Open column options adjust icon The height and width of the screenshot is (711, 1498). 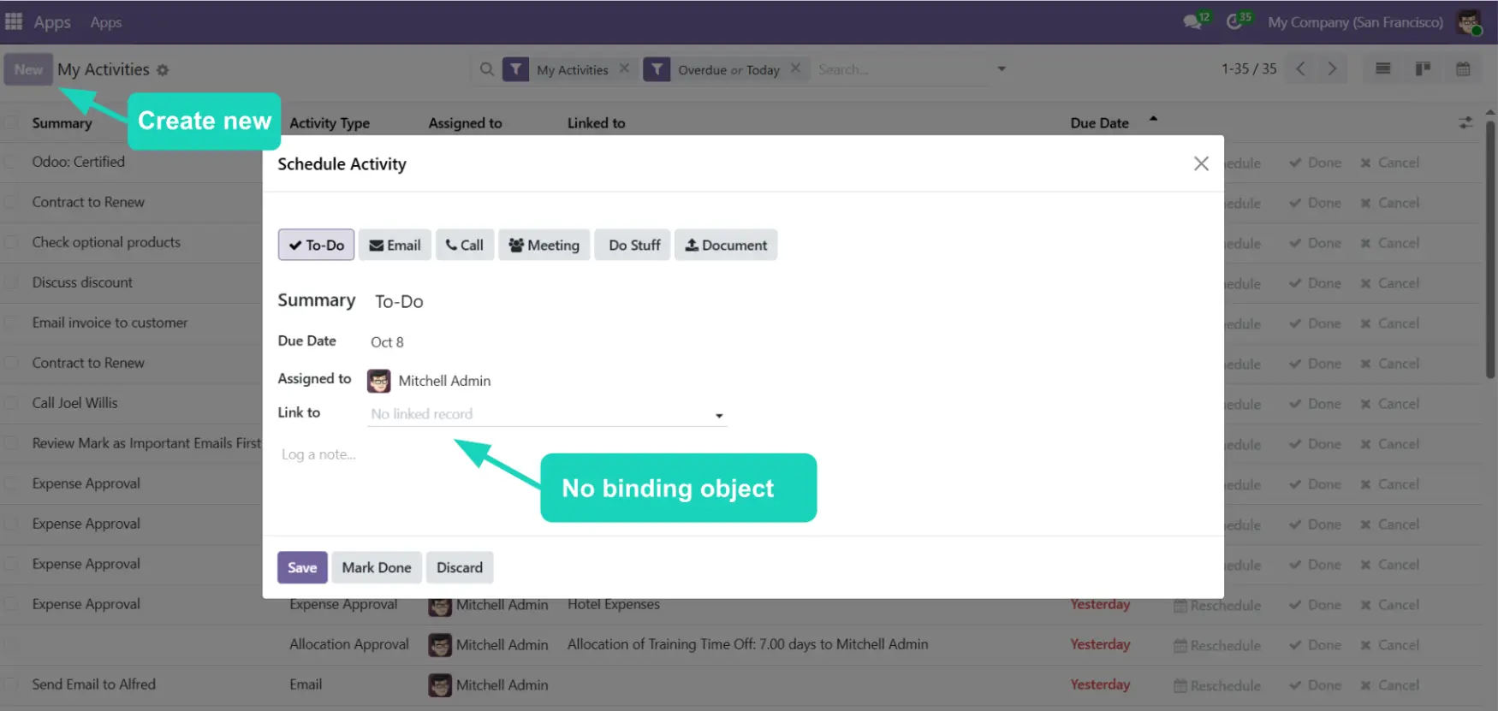[1465, 123]
